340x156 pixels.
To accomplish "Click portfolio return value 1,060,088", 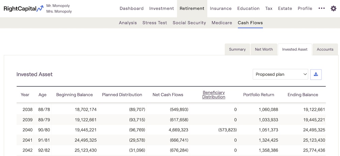I will [268, 110].
